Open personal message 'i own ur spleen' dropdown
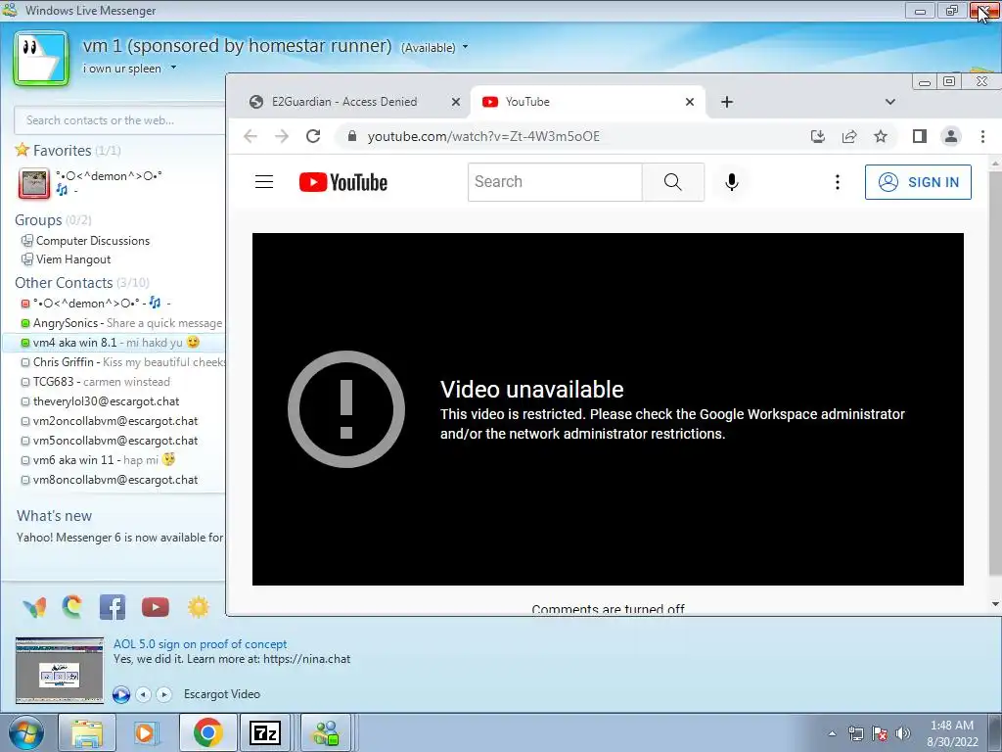This screenshot has width=1002, height=752. pos(173,68)
